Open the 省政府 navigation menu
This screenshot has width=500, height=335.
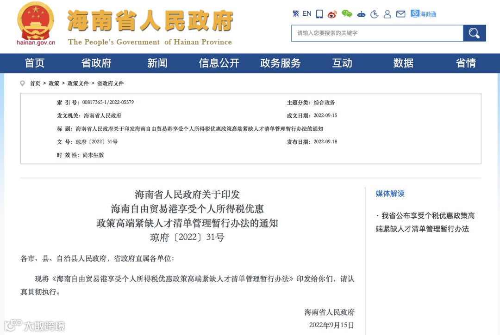(96, 63)
